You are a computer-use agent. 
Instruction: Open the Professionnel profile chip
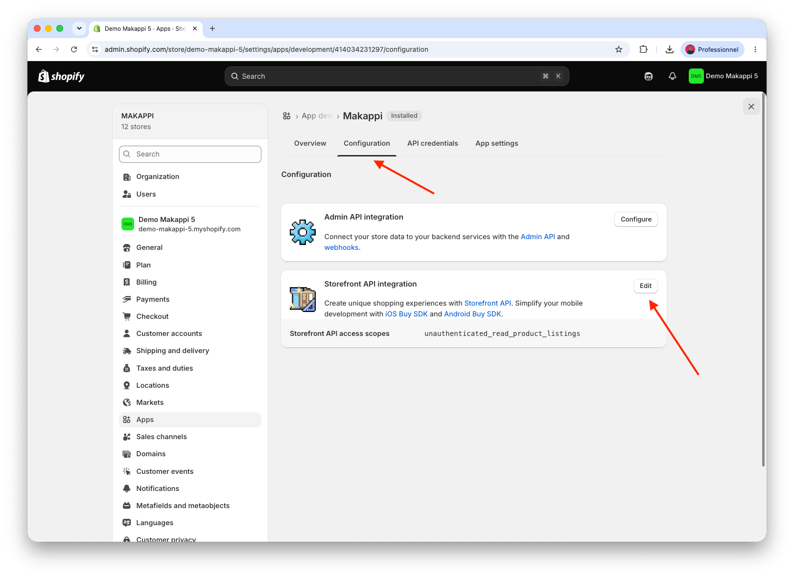[712, 49]
